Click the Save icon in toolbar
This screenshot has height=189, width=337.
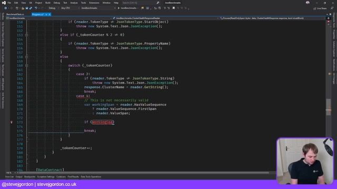(x=27, y=8)
